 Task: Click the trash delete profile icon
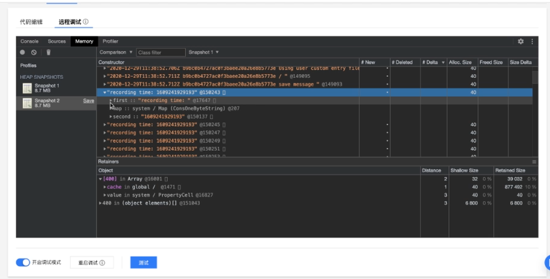pos(48,52)
